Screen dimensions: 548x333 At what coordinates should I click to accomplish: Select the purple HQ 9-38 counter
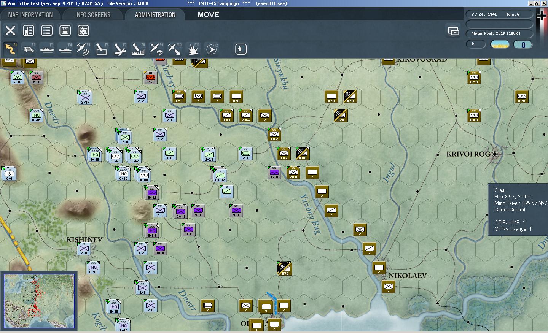[152, 231]
